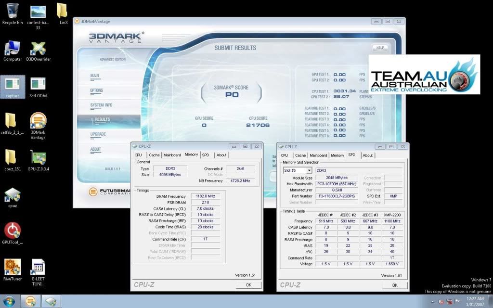
Task: Open About in the 3DMark Vantage sidebar
Action: pos(96,149)
